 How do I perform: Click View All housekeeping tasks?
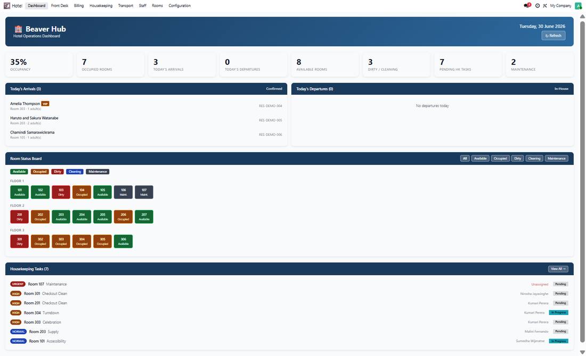(558, 269)
